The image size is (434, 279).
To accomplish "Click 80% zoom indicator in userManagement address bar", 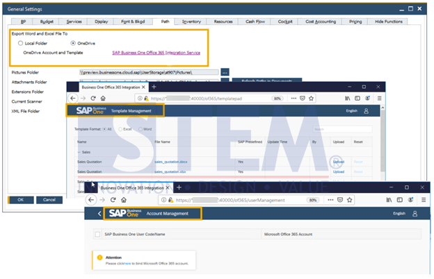I will pos(313,201).
